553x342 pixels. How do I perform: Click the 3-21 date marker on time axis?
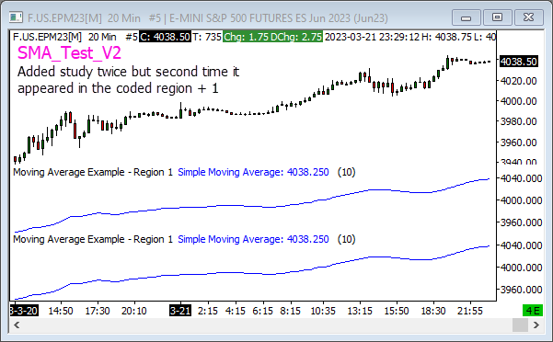click(x=180, y=311)
